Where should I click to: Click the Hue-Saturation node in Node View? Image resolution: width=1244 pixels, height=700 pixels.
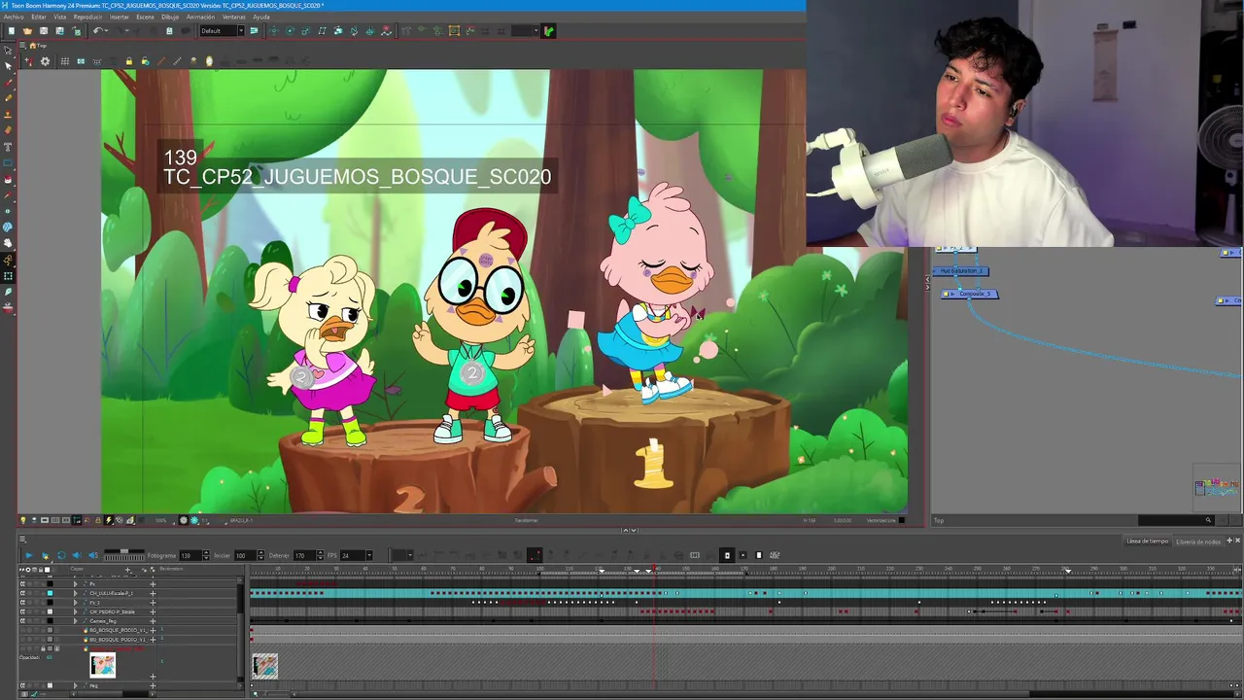point(960,271)
